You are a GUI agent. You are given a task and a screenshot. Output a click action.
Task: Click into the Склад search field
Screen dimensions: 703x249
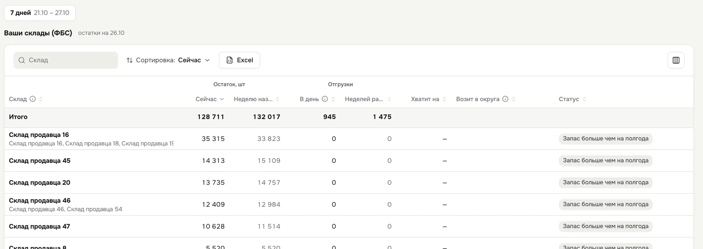coord(66,60)
